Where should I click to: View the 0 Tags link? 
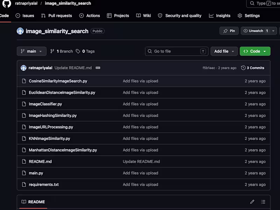click(85, 51)
